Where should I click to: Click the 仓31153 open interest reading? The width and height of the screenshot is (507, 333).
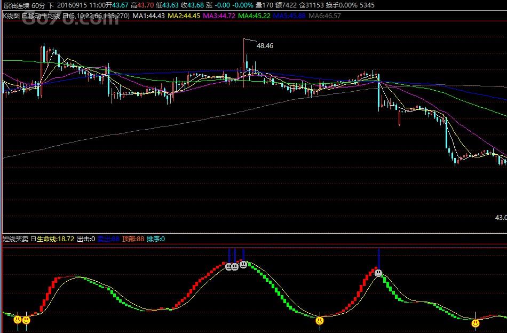[311, 5]
